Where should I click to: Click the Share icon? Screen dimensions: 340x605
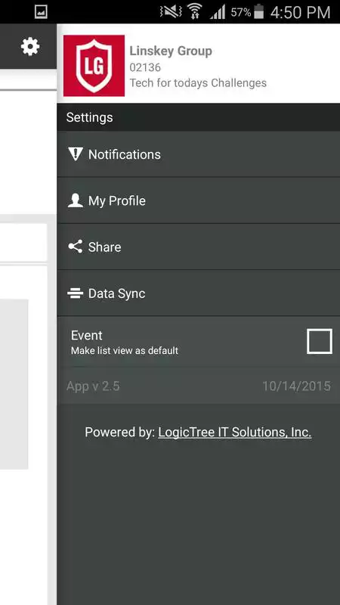click(x=75, y=247)
